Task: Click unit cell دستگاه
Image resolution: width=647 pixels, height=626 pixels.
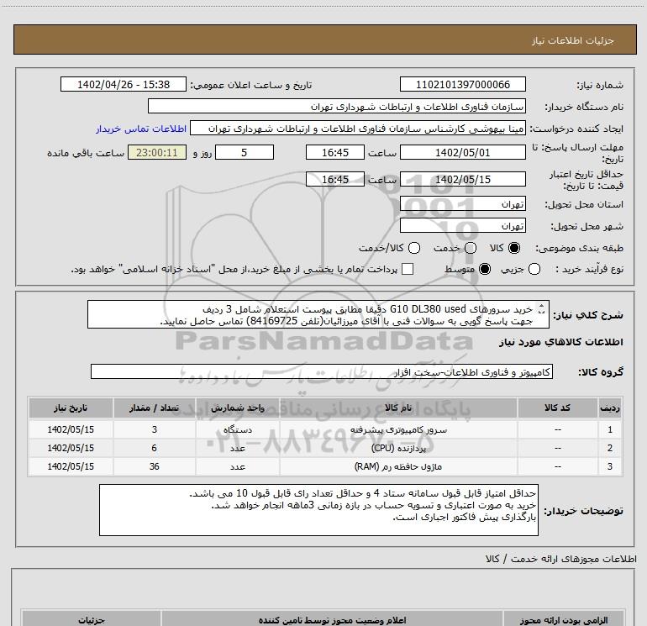Action: (238, 429)
